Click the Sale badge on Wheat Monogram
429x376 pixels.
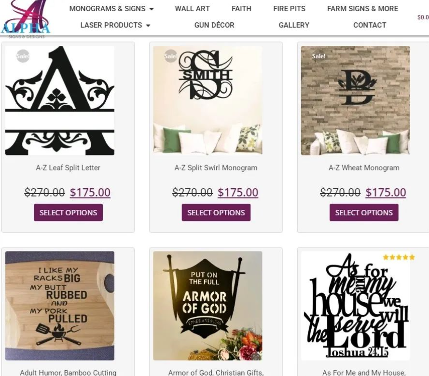click(318, 56)
